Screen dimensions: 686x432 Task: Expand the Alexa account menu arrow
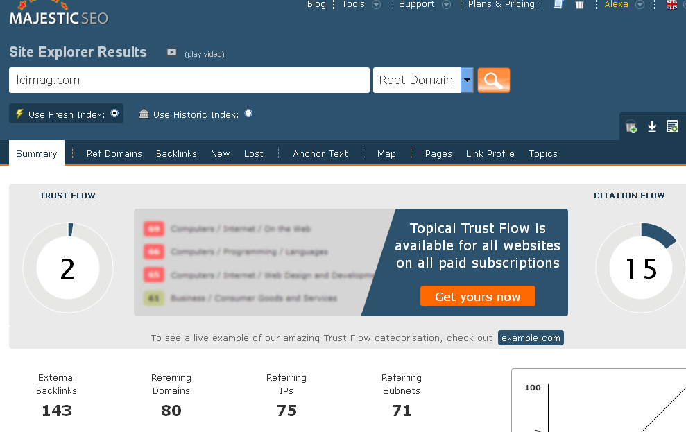click(x=640, y=4)
